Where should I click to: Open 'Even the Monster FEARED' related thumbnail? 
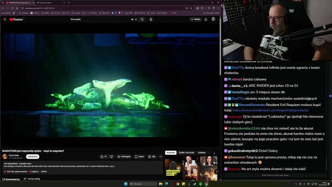(173, 170)
